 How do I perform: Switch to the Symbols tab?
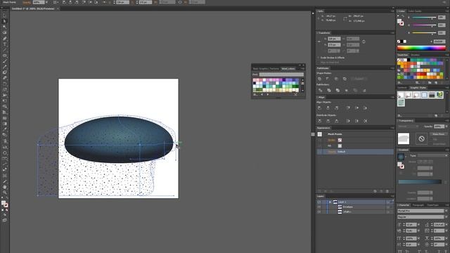402,87
